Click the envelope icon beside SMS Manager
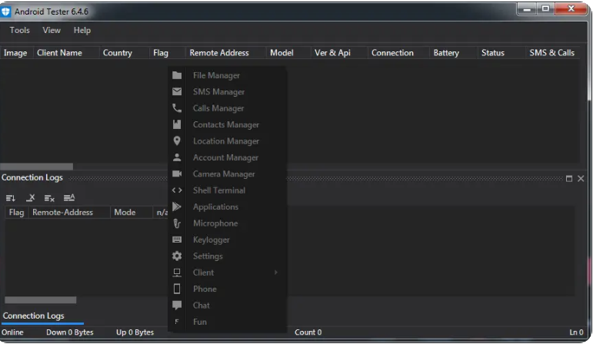This screenshot has width=593, height=347. coord(177,91)
